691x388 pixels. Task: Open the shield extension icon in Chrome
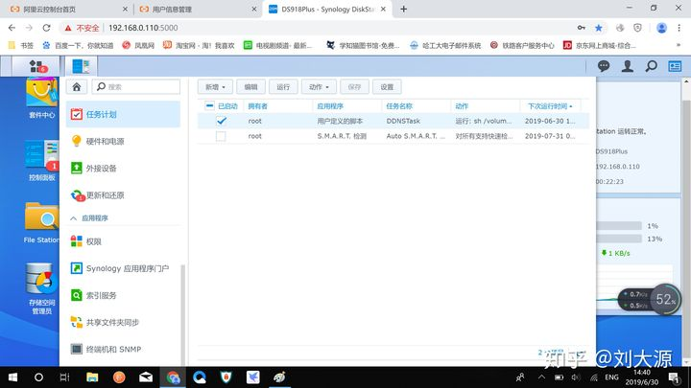pyautogui.click(x=637, y=28)
